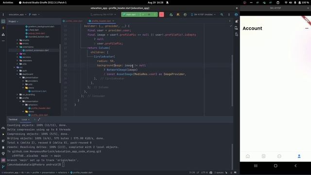Tap the Android back button on device
This screenshot has height=175, width=311.
[x=295, y=166]
